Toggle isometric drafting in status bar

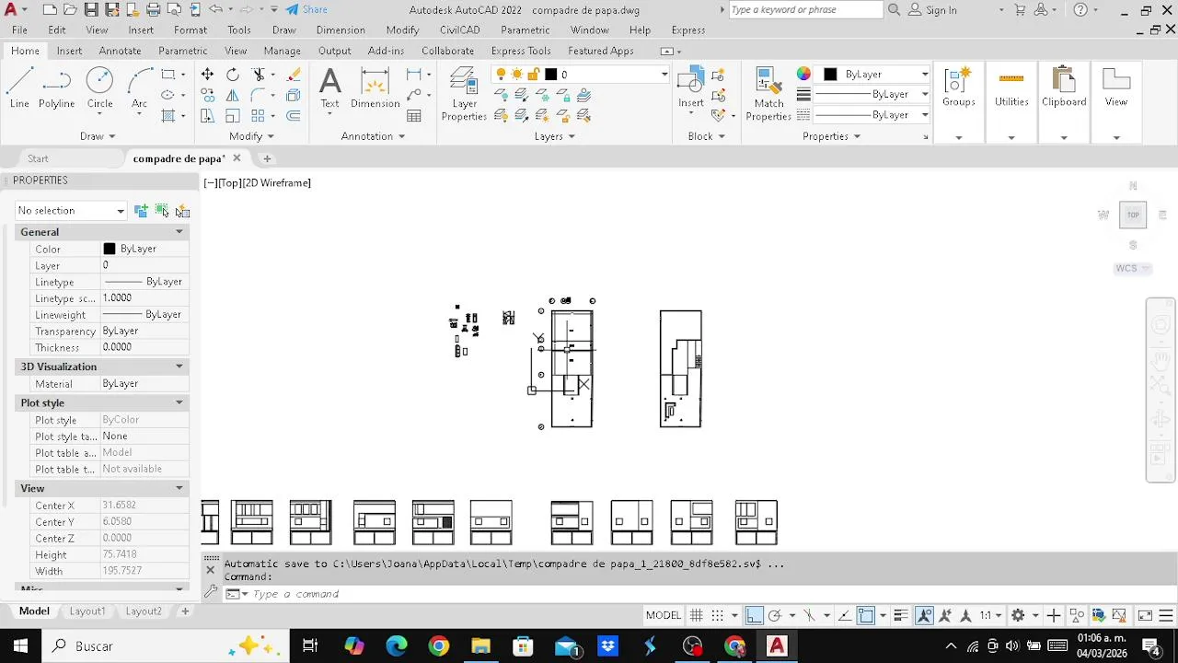point(810,615)
